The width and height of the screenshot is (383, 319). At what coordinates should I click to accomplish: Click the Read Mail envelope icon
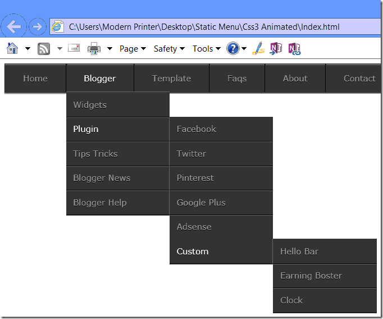[x=74, y=48]
